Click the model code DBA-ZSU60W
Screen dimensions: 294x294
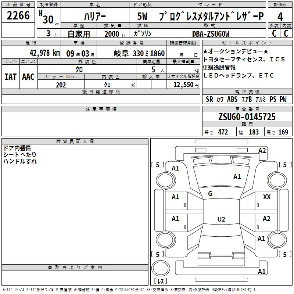pyautogui.click(x=211, y=34)
